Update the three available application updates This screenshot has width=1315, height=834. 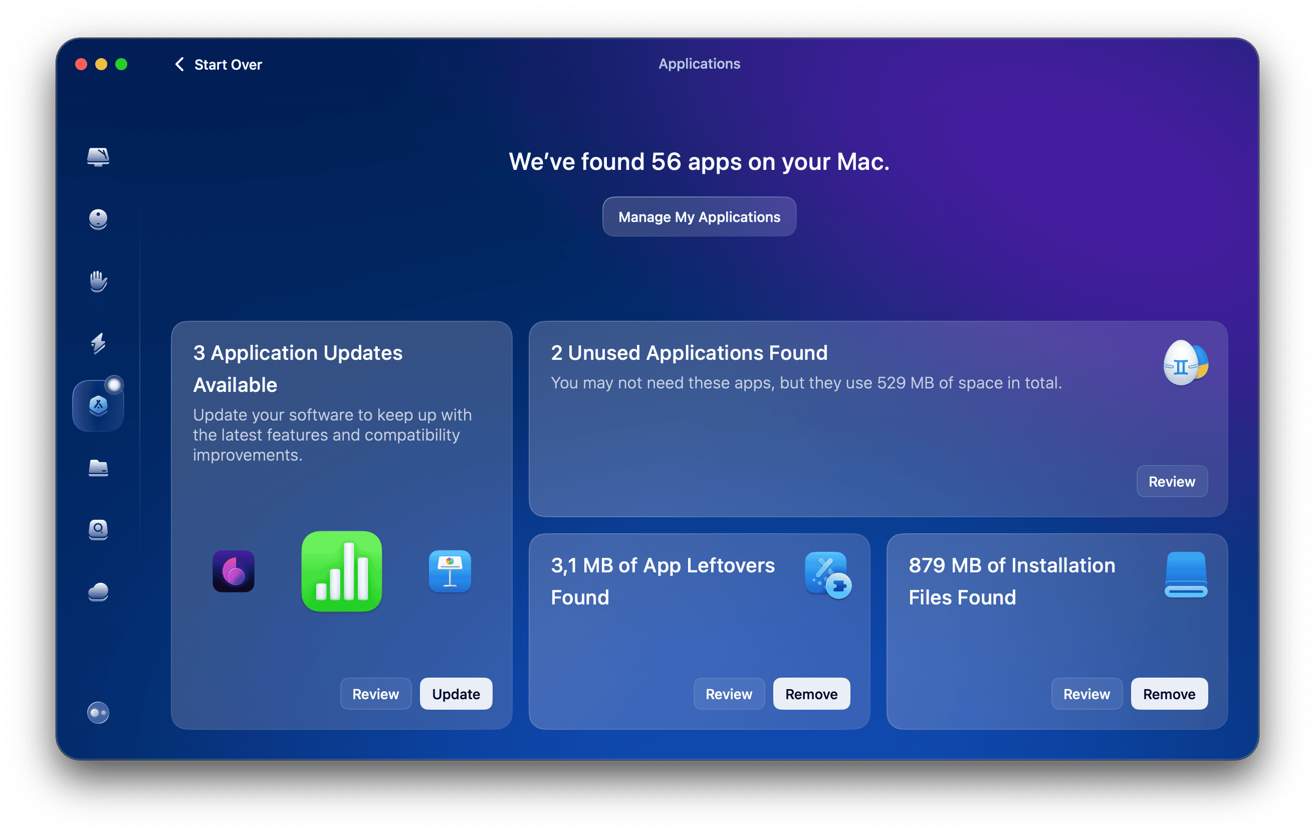456,694
